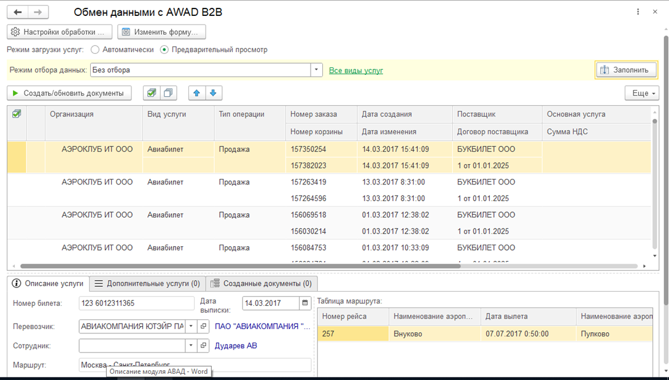The image size is (669, 380).
Task: Click the Заполнить button
Action: click(x=625, y=70)
